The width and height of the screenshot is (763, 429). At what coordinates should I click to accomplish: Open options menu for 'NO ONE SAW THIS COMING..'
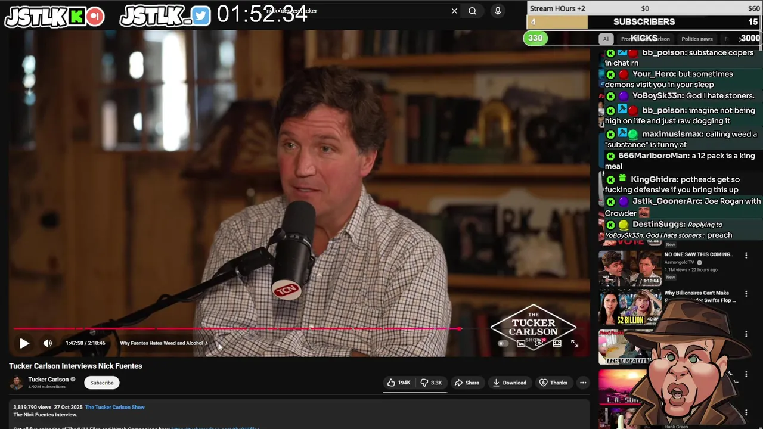(x=746, y=256)
